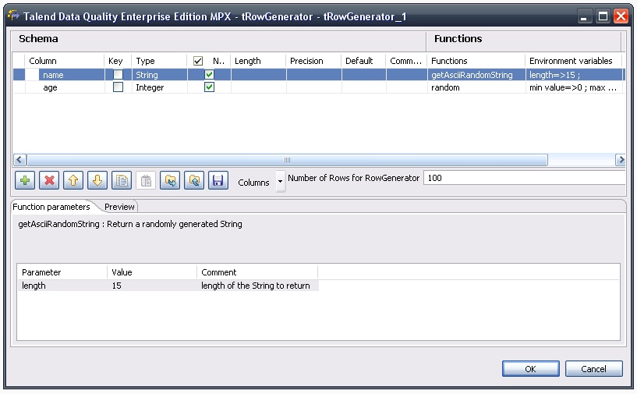Click the Cancel button
Viewport: 637px width, 394px height.
pyautogui.click(x=593, y=369)
